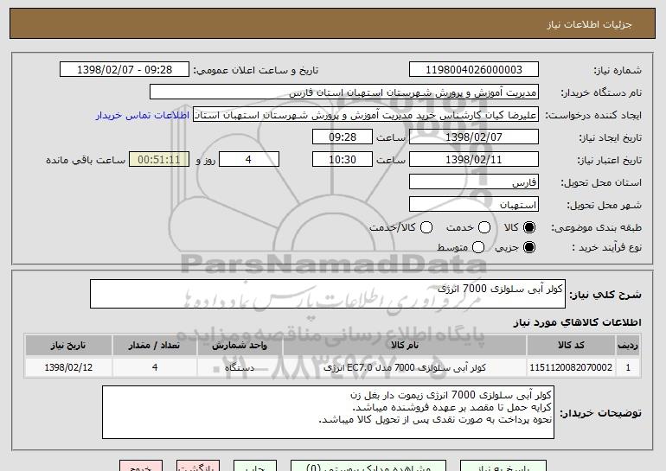The height and width of the screenshot is (471, 666).
Task: Click the نوع فرآیند خرید label
Action: [607, 247]
